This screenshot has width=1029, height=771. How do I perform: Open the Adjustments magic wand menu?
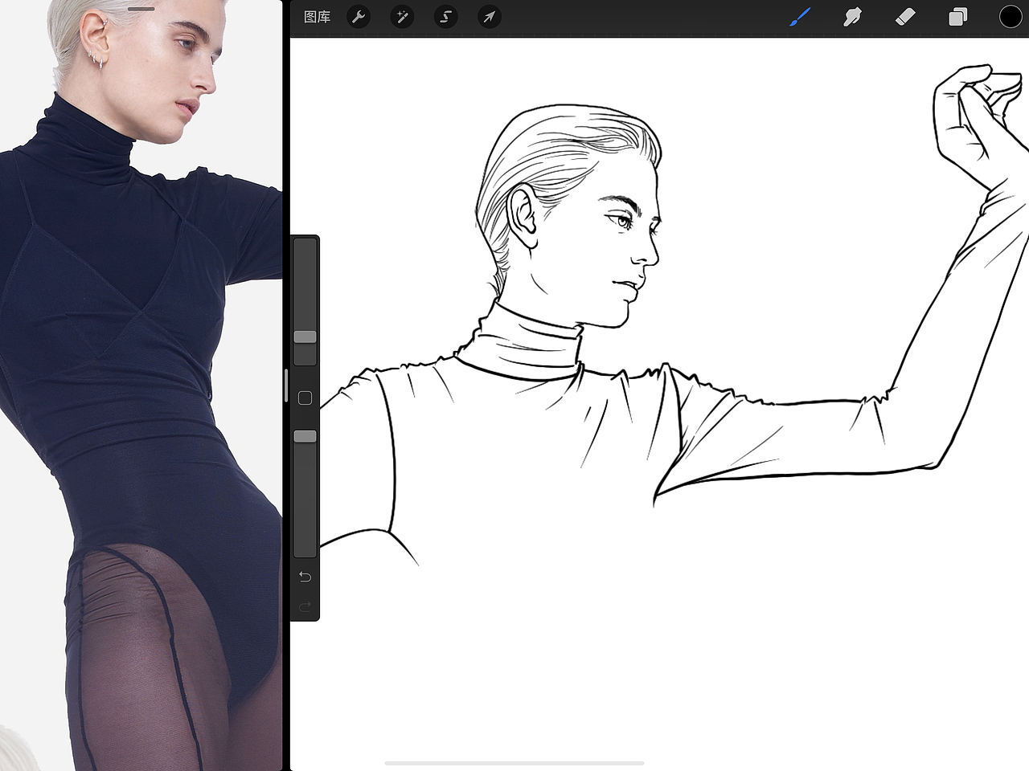click(x=402, y=17)
